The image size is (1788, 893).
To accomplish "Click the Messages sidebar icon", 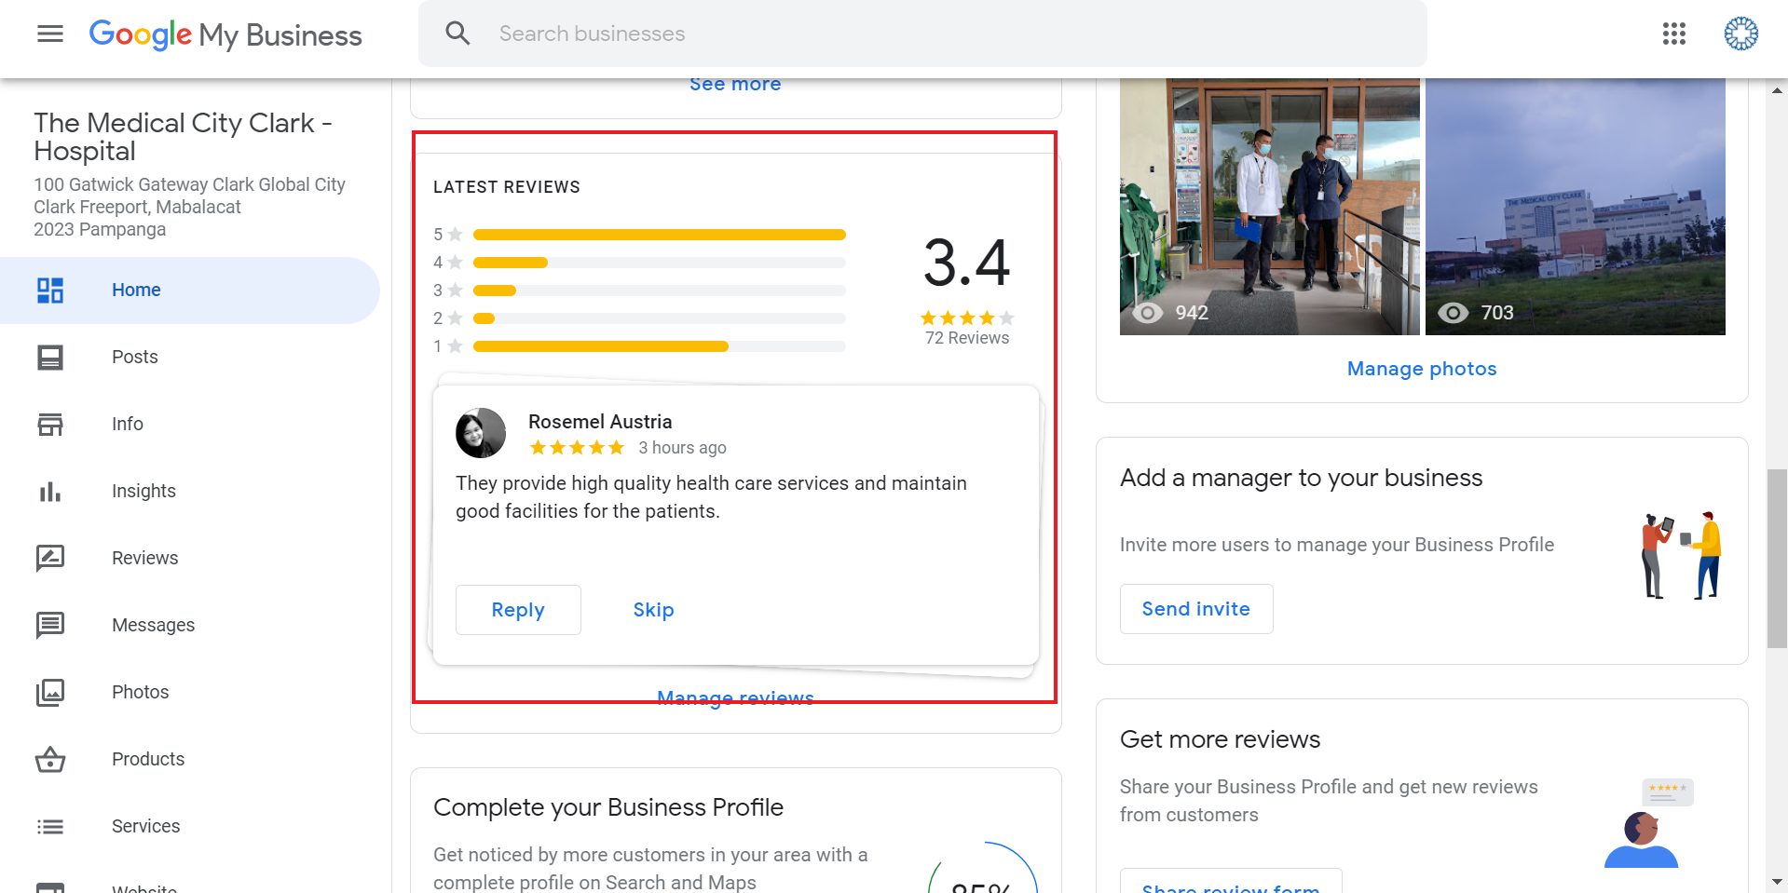I will (50, 625).
